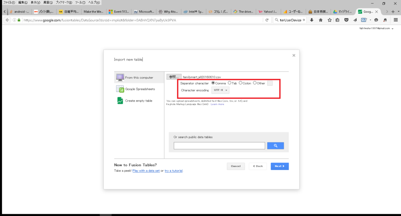Click the search public data tables field
Viewport: 401px width, 216px height.
[x=219, y=146]
